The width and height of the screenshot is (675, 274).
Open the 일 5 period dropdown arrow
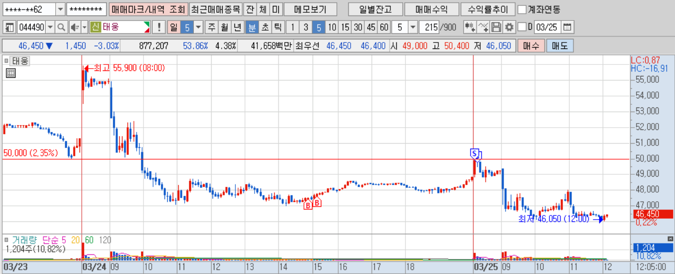(198, 27)
